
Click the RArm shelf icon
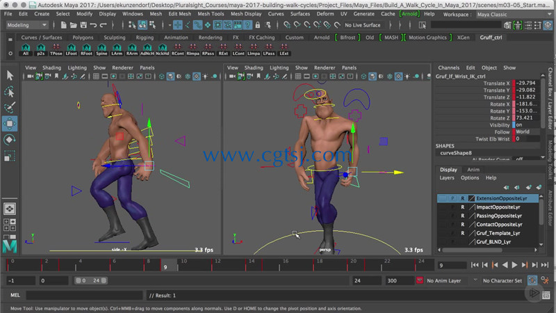(x=132, y=49)
